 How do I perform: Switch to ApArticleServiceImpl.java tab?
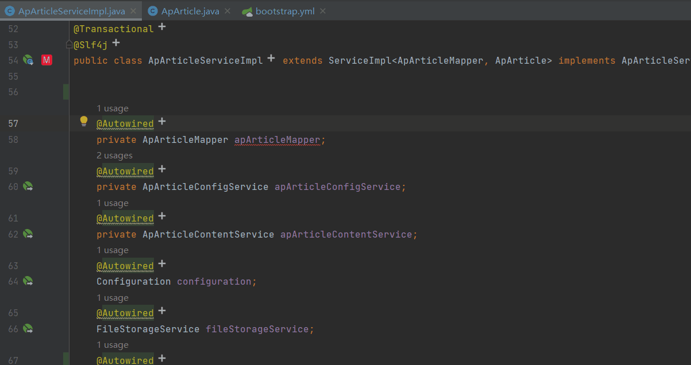70,11
